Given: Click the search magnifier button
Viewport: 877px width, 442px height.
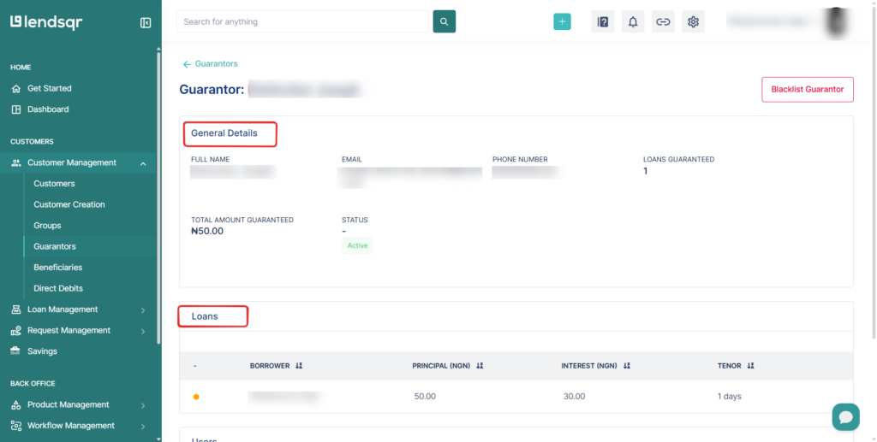Looking at the screenshot, I should coord(444,21).
